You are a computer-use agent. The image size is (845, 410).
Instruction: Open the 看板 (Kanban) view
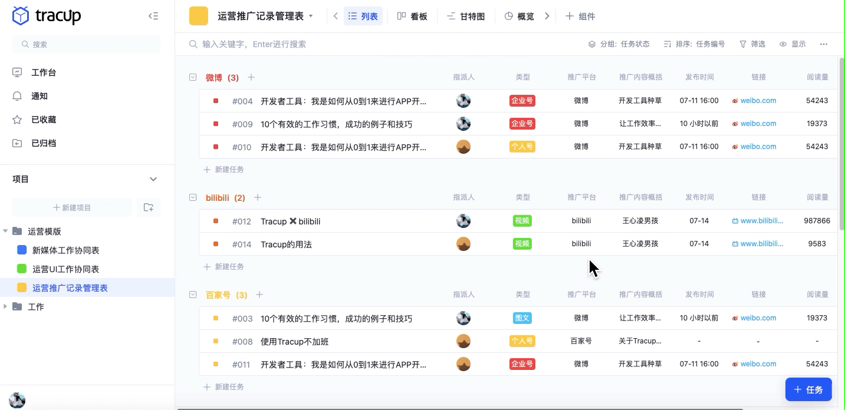point(413,16)
